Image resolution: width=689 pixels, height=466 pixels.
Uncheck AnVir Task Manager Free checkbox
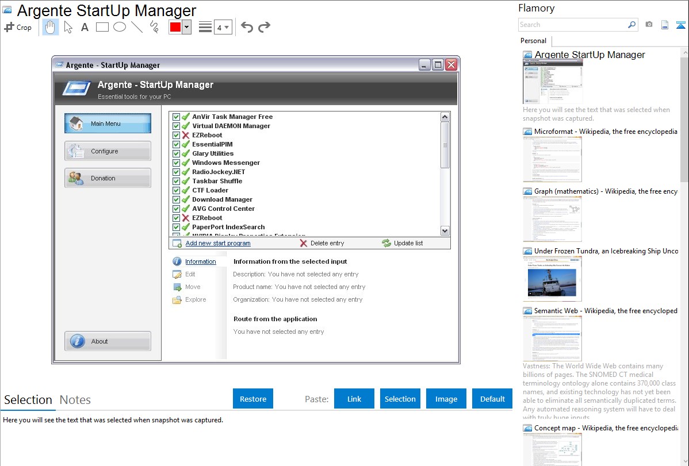click(176, 117)
